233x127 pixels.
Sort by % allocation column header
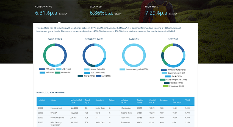click(x=177, y=101)
